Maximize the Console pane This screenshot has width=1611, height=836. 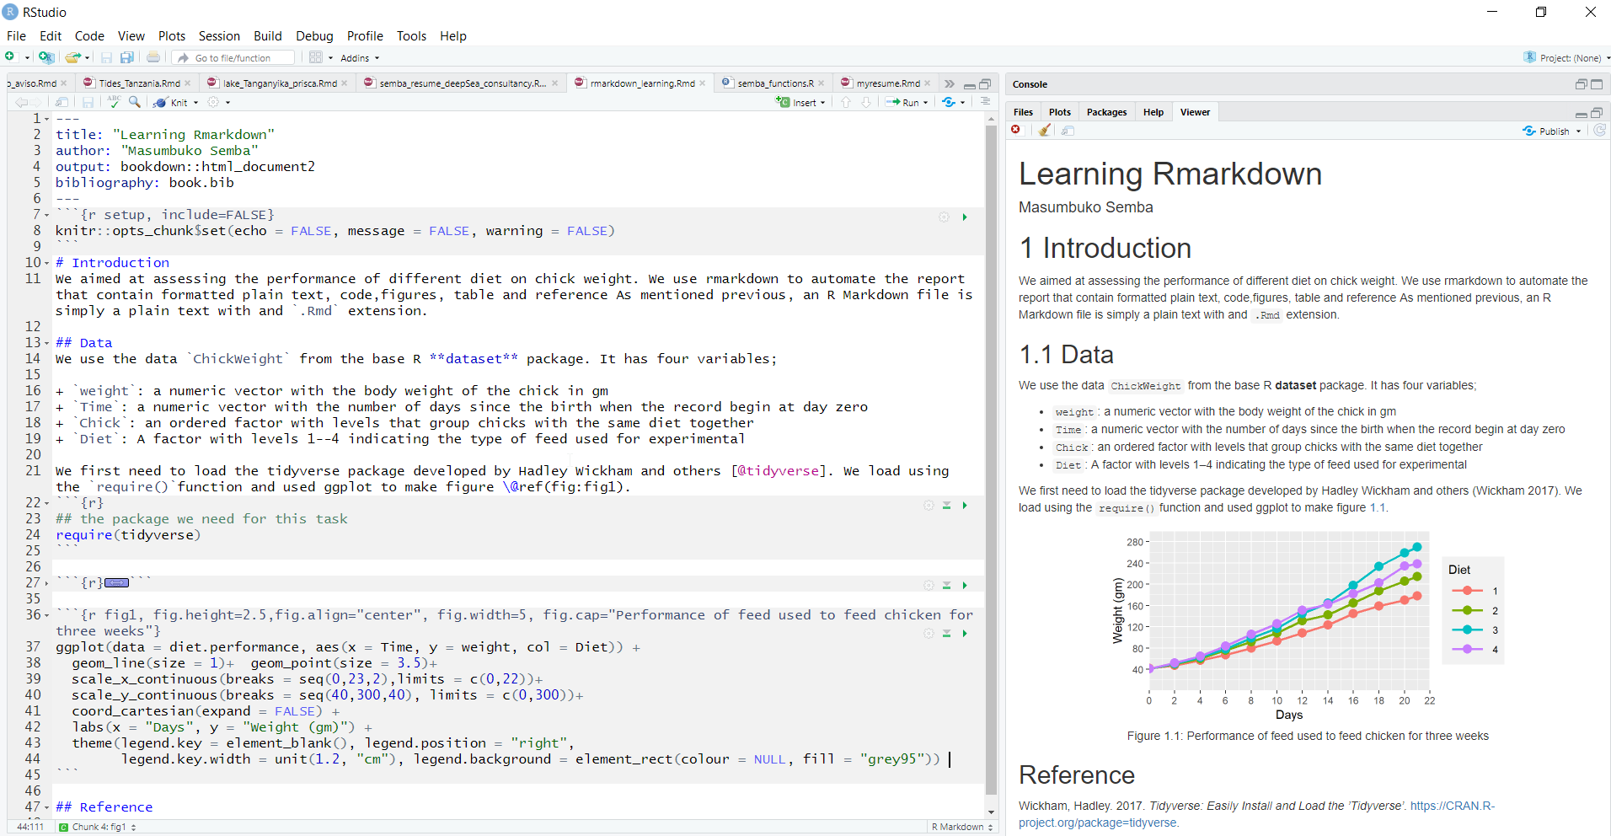pos(1597,84)
